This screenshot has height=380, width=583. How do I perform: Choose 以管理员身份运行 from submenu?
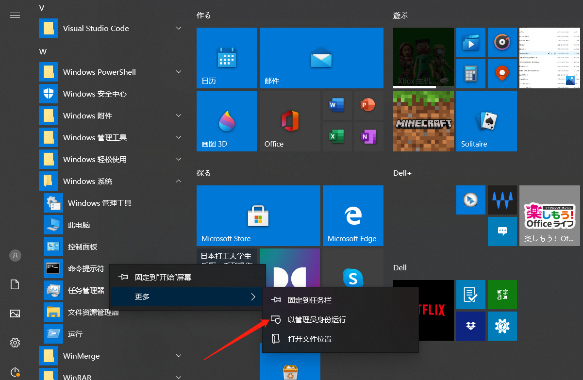point(340,320)
